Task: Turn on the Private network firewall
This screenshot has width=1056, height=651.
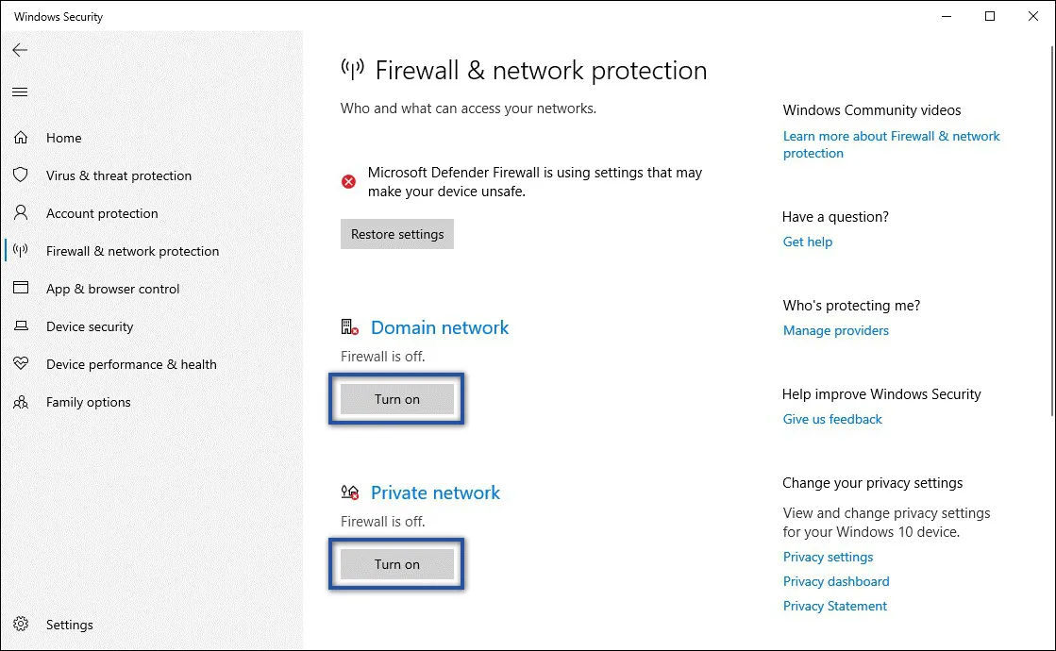Action: (x=396, y=564)
